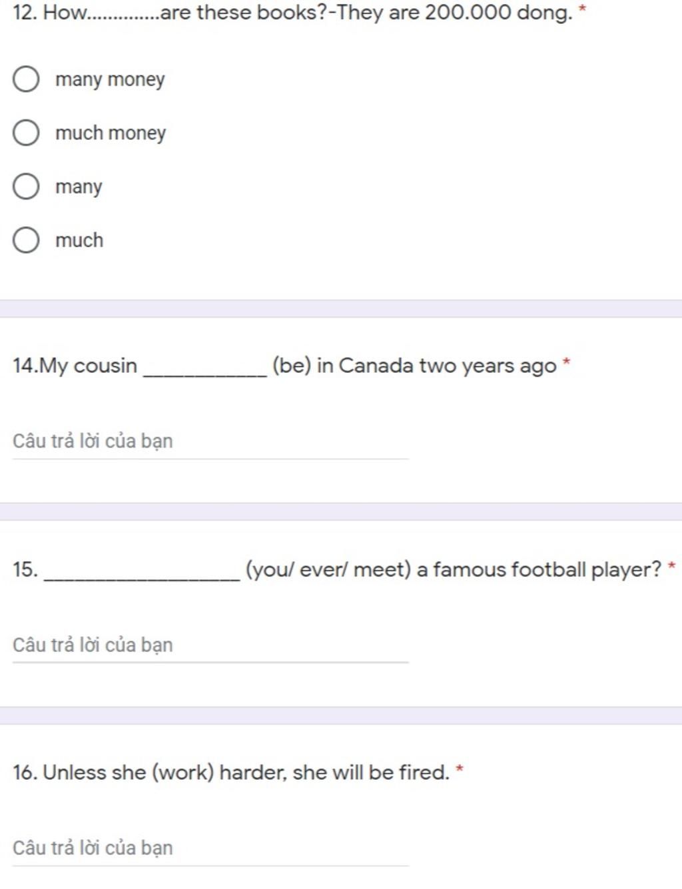The image size is (682, 889).
Task: Click the 'much money' option label text
Action: point(111,133)
